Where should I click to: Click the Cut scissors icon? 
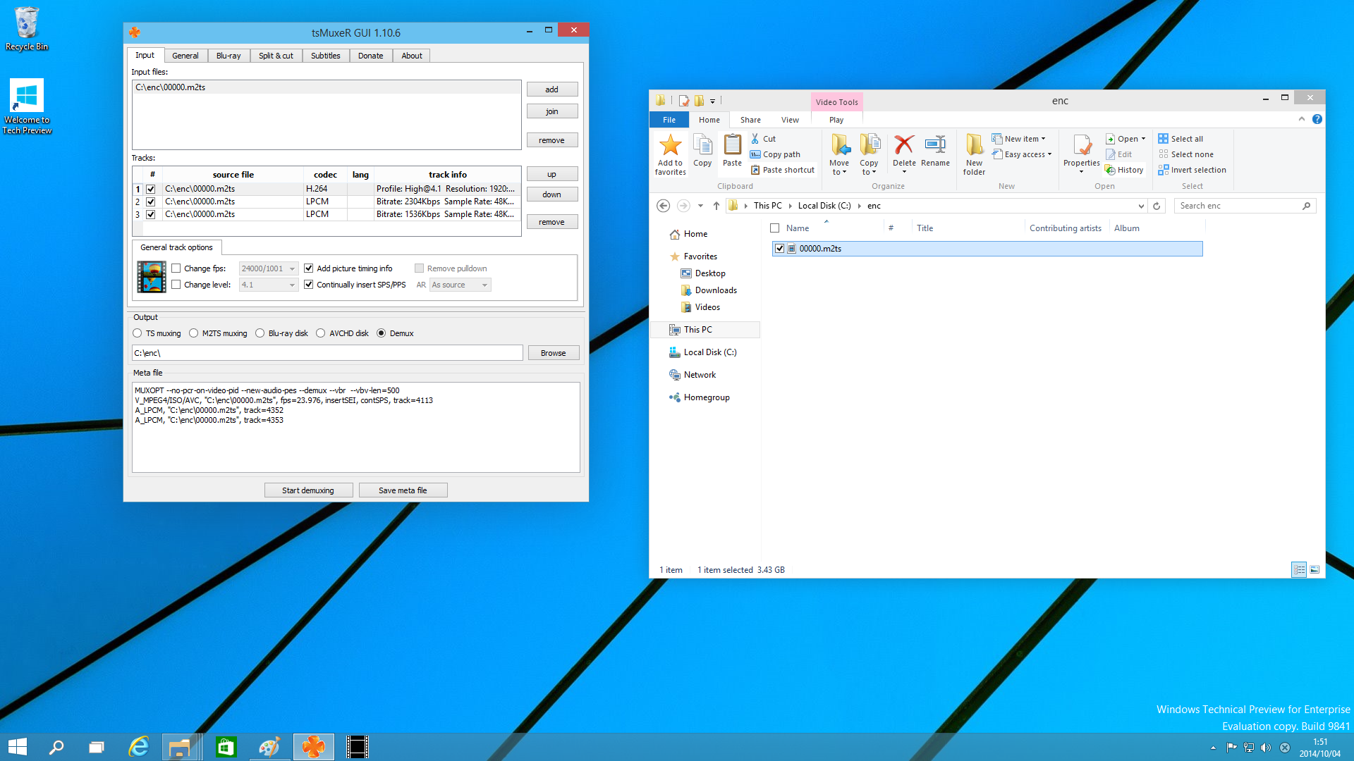point(755,139)
